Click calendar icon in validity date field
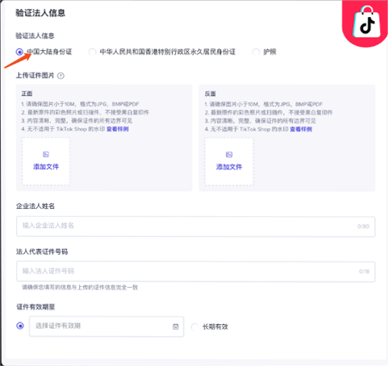 176,326
